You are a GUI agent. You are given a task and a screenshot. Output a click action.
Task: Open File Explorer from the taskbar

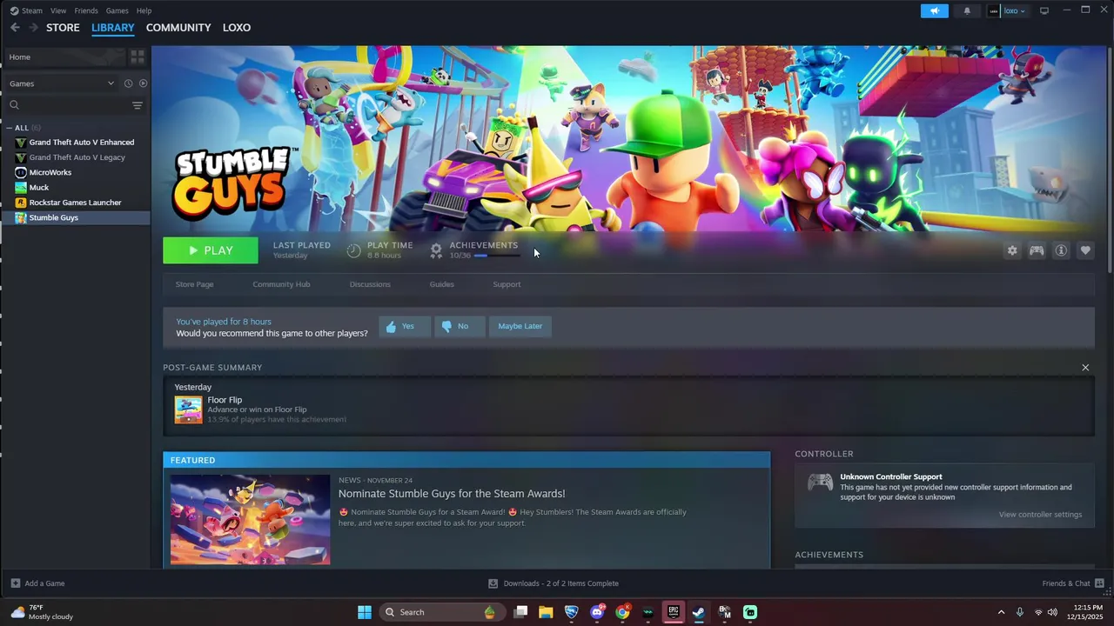(x=546, y=612)
